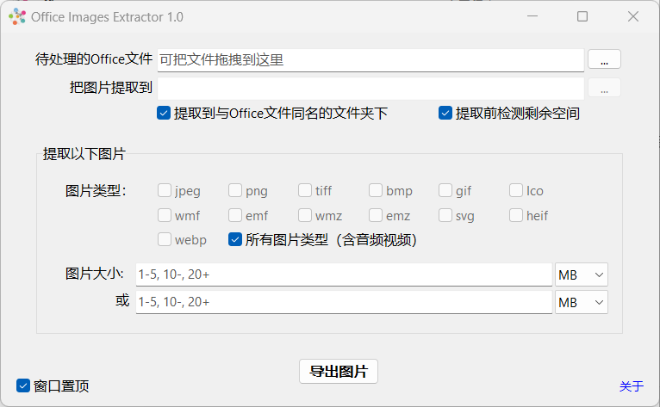
Task: Click the 导出图片 export button
Action: point(339,371)
